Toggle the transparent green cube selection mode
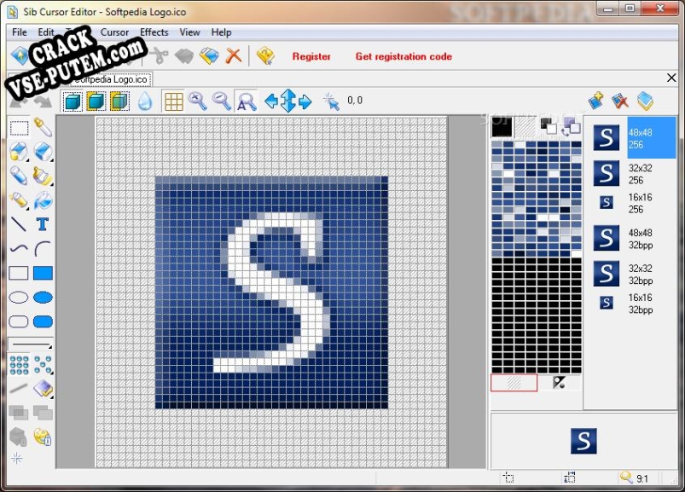The height and width of the screenshot is (492, 685). [119, 101]
